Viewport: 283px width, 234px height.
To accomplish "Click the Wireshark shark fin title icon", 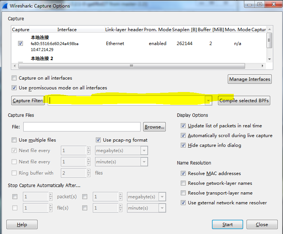I will click(5, 6).
